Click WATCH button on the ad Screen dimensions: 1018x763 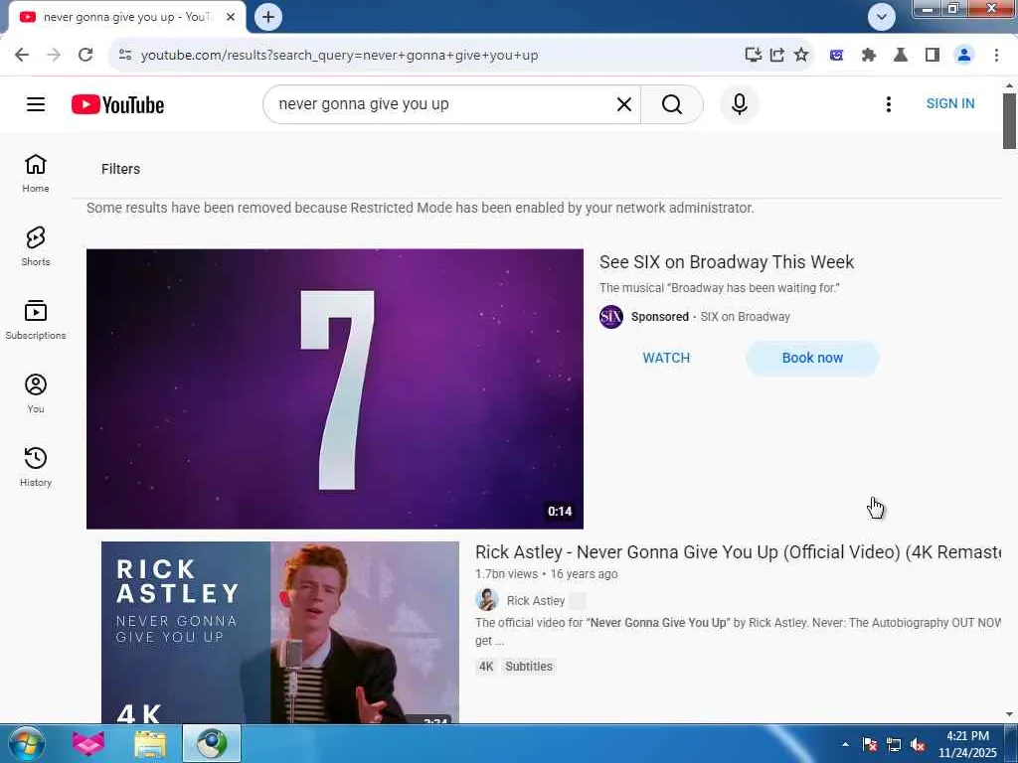point(666,358)
